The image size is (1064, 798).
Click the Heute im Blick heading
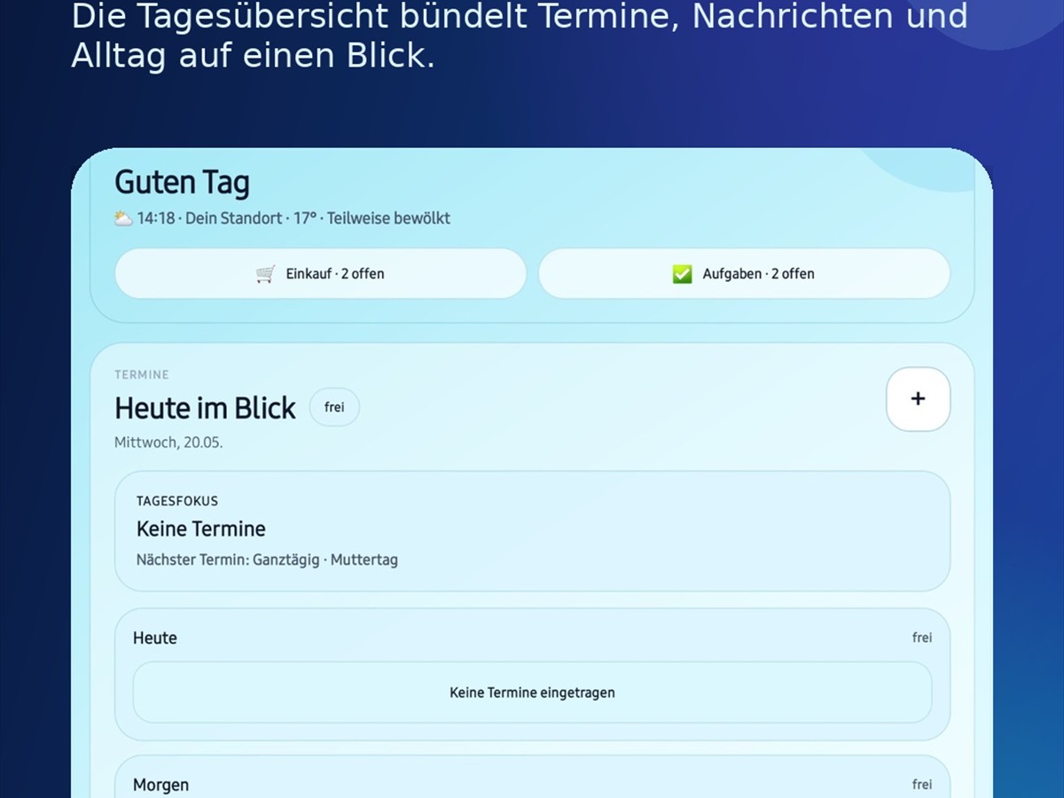click(x=205, y=408)
